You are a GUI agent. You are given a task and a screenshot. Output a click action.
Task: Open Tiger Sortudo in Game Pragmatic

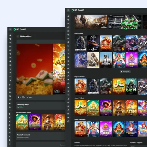point(80,129)
